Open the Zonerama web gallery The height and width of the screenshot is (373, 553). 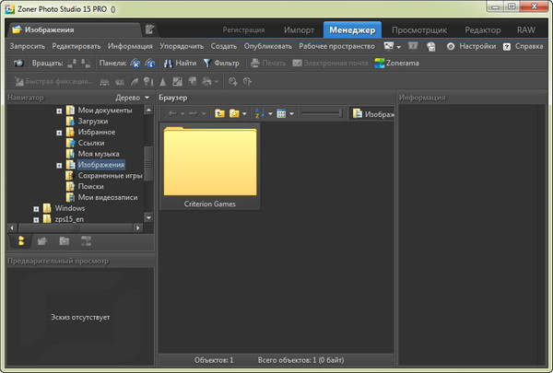click(396, 64)
